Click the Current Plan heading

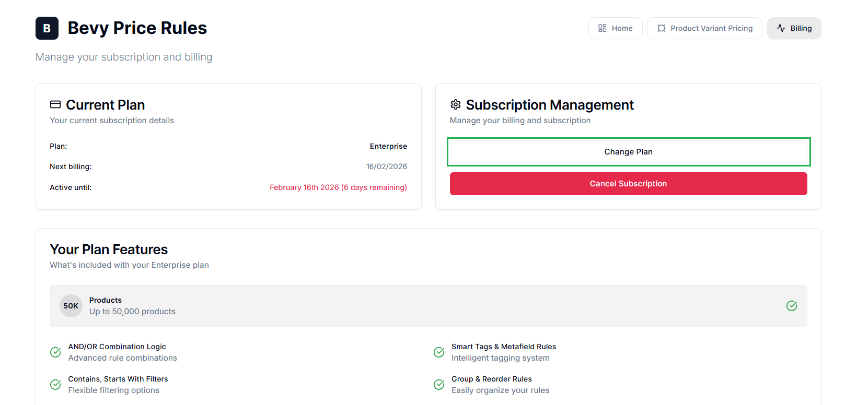[x=106, y=105]
